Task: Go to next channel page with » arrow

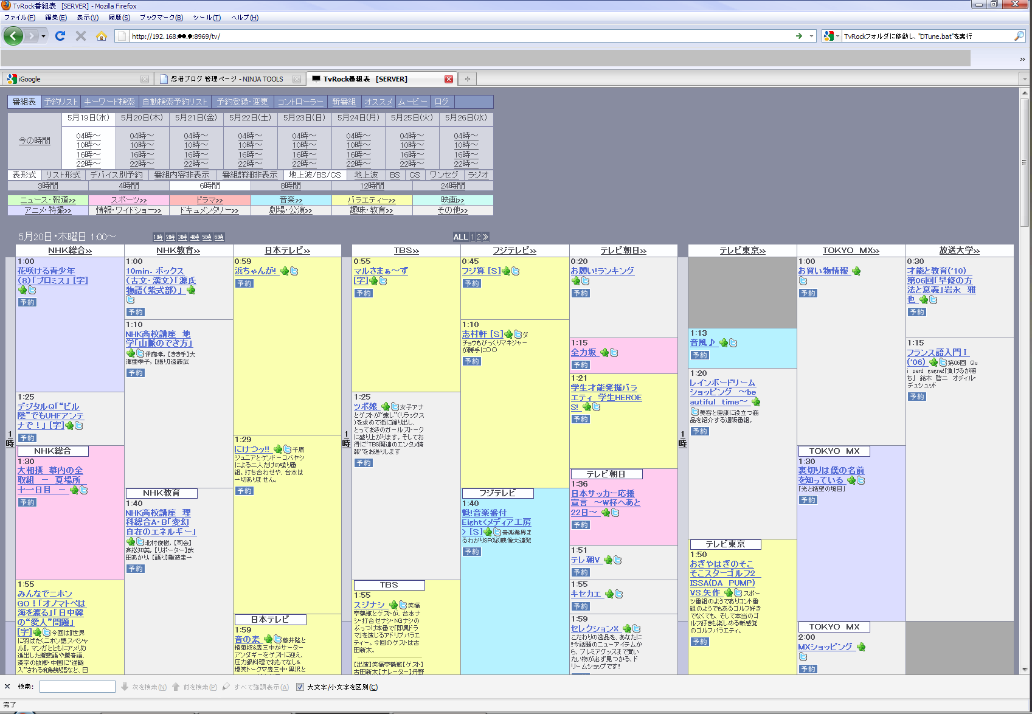Action: coord(485,237)
